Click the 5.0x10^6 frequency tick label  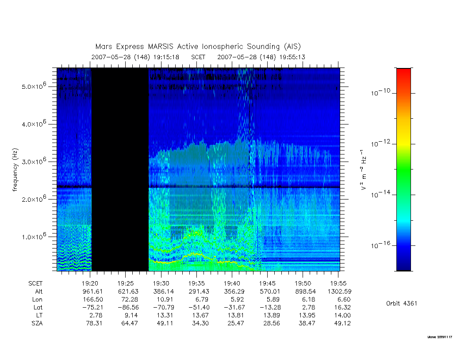pyautogui.click(x=34, y=86)
